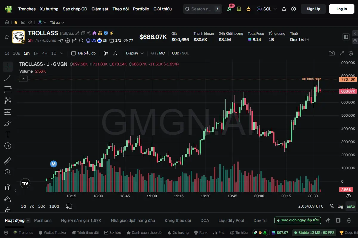
Task: Open the Liquidity Pool tab
Action: click(231, 220)
